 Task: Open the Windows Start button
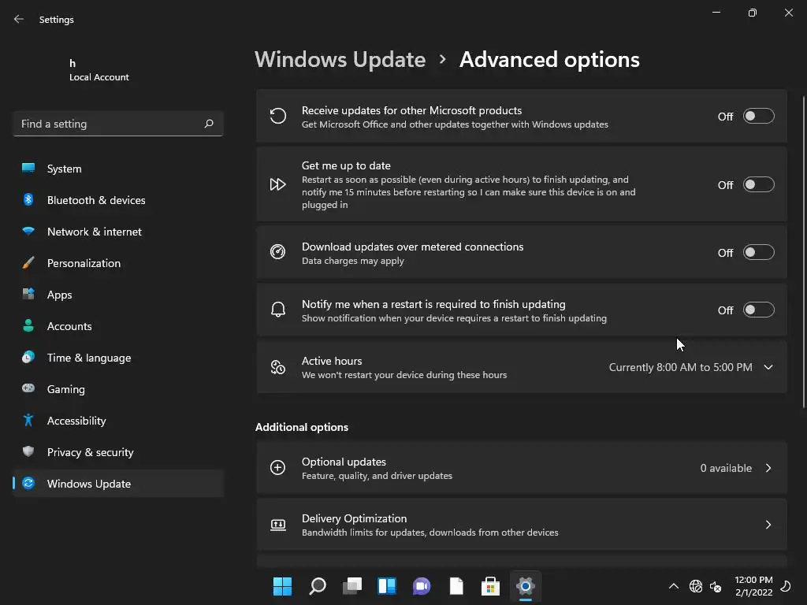click(x=282, y=586)
